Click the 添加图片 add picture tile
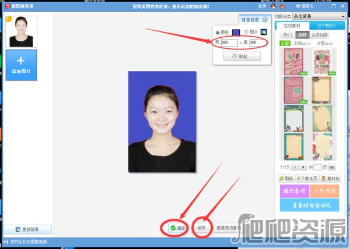 (21, 65)
